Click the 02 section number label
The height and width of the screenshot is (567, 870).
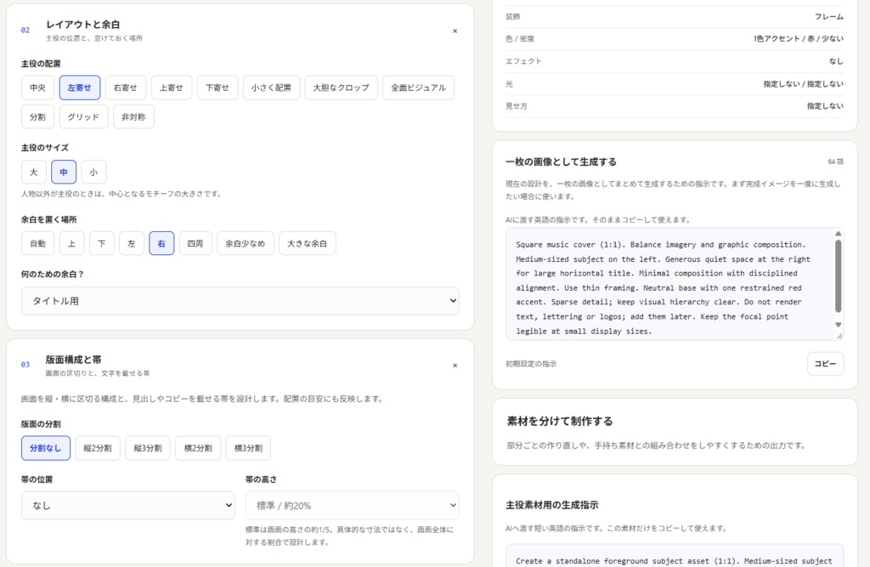coord(25,31)
